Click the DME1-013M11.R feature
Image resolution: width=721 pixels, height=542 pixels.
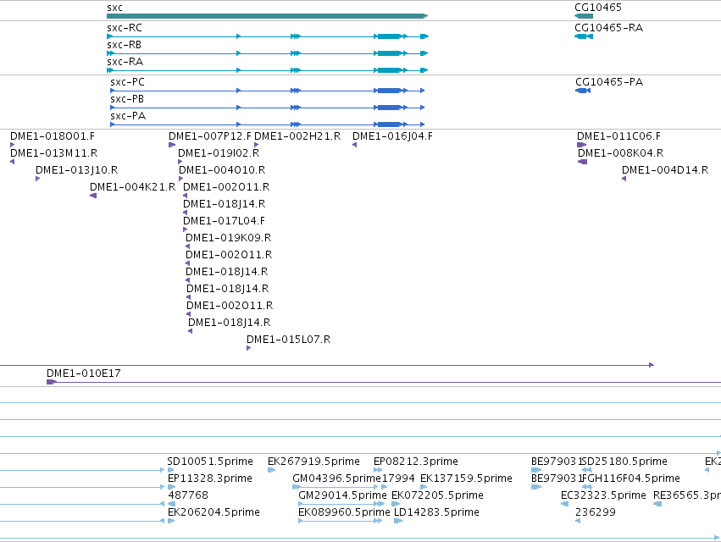coord(13,162)
